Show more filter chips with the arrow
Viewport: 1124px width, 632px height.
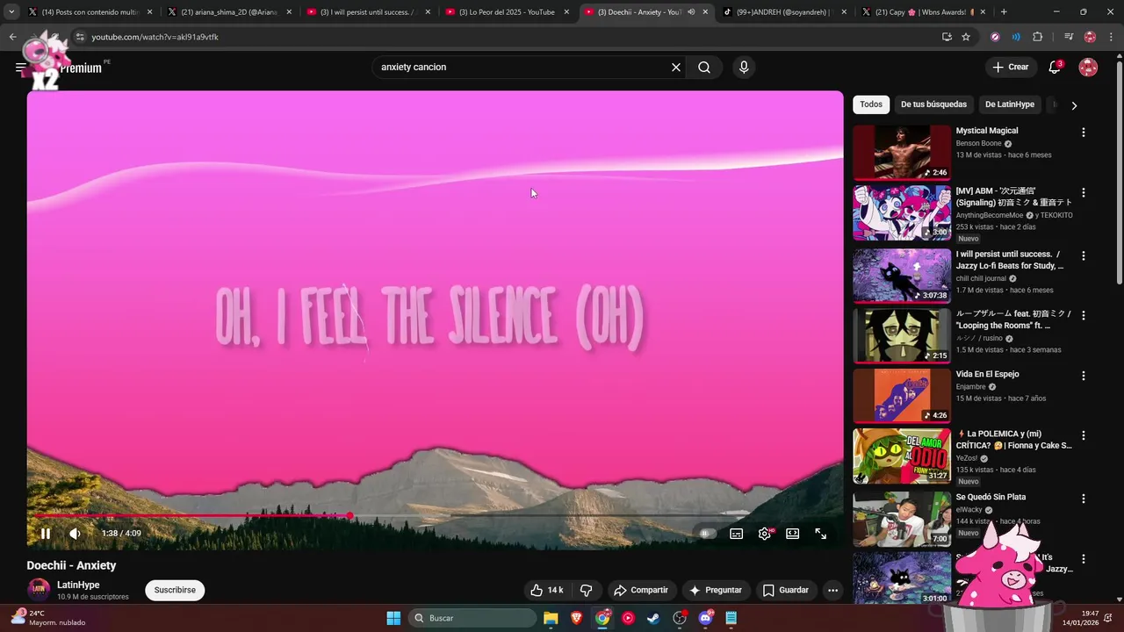coord(1074,105)
